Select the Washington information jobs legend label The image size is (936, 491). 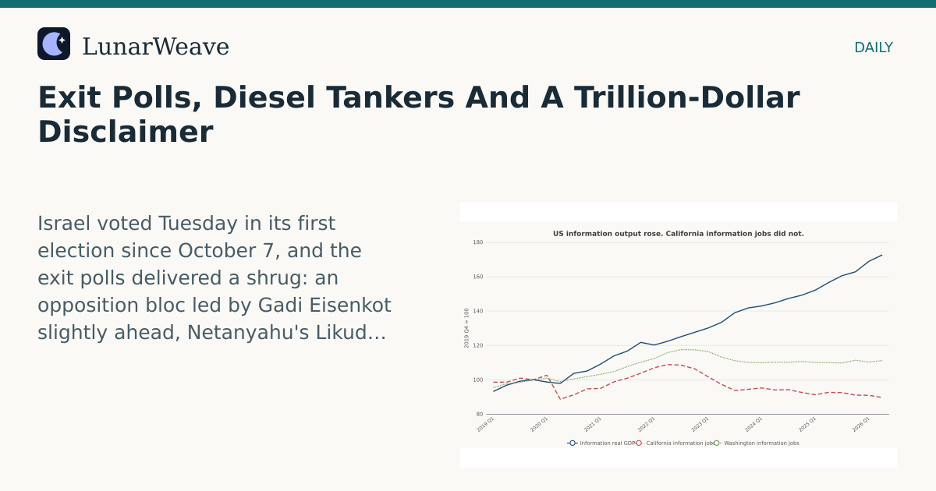[x=761, y=443]
